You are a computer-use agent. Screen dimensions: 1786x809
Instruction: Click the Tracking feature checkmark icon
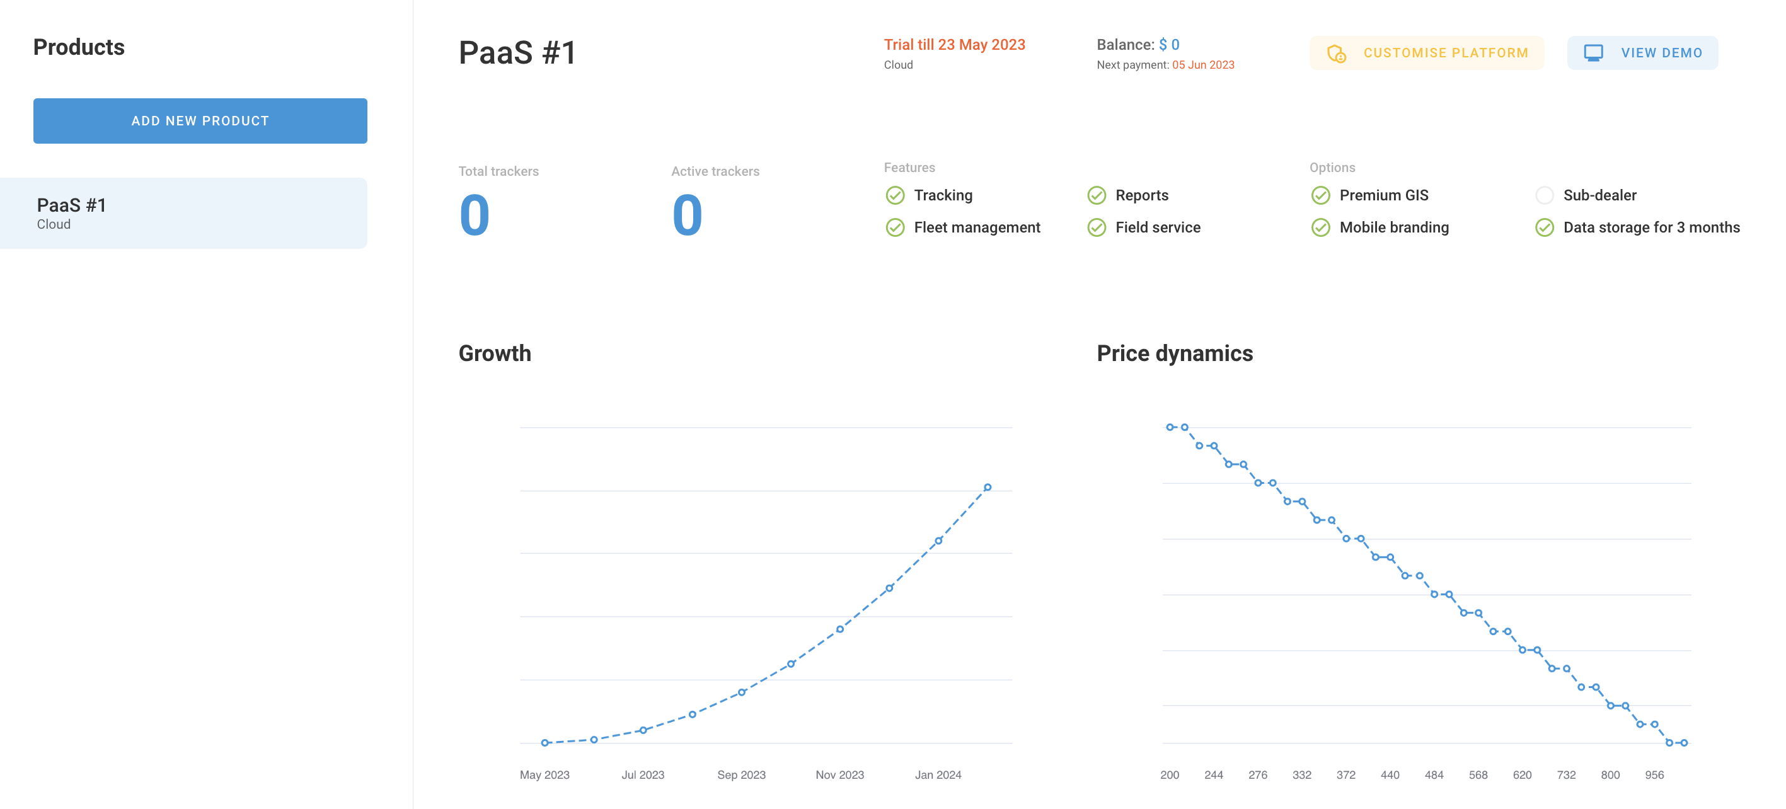(x=894, y=195)
